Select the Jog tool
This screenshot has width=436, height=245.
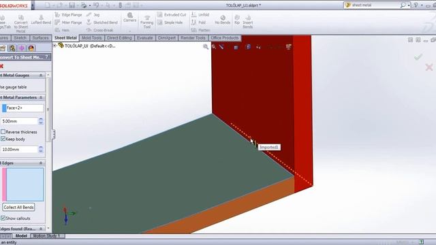pyautogui.click(x=93, y=15)
